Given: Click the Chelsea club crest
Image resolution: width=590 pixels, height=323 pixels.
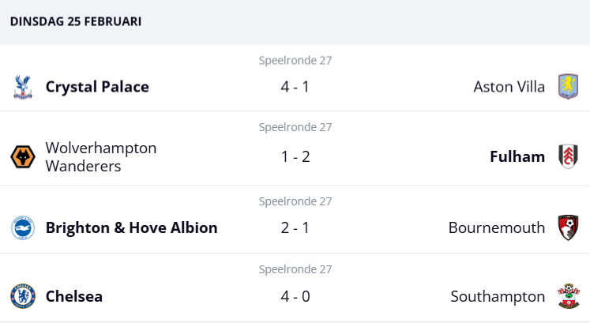Looking at the screenshot, I should (x=22, y=297).
